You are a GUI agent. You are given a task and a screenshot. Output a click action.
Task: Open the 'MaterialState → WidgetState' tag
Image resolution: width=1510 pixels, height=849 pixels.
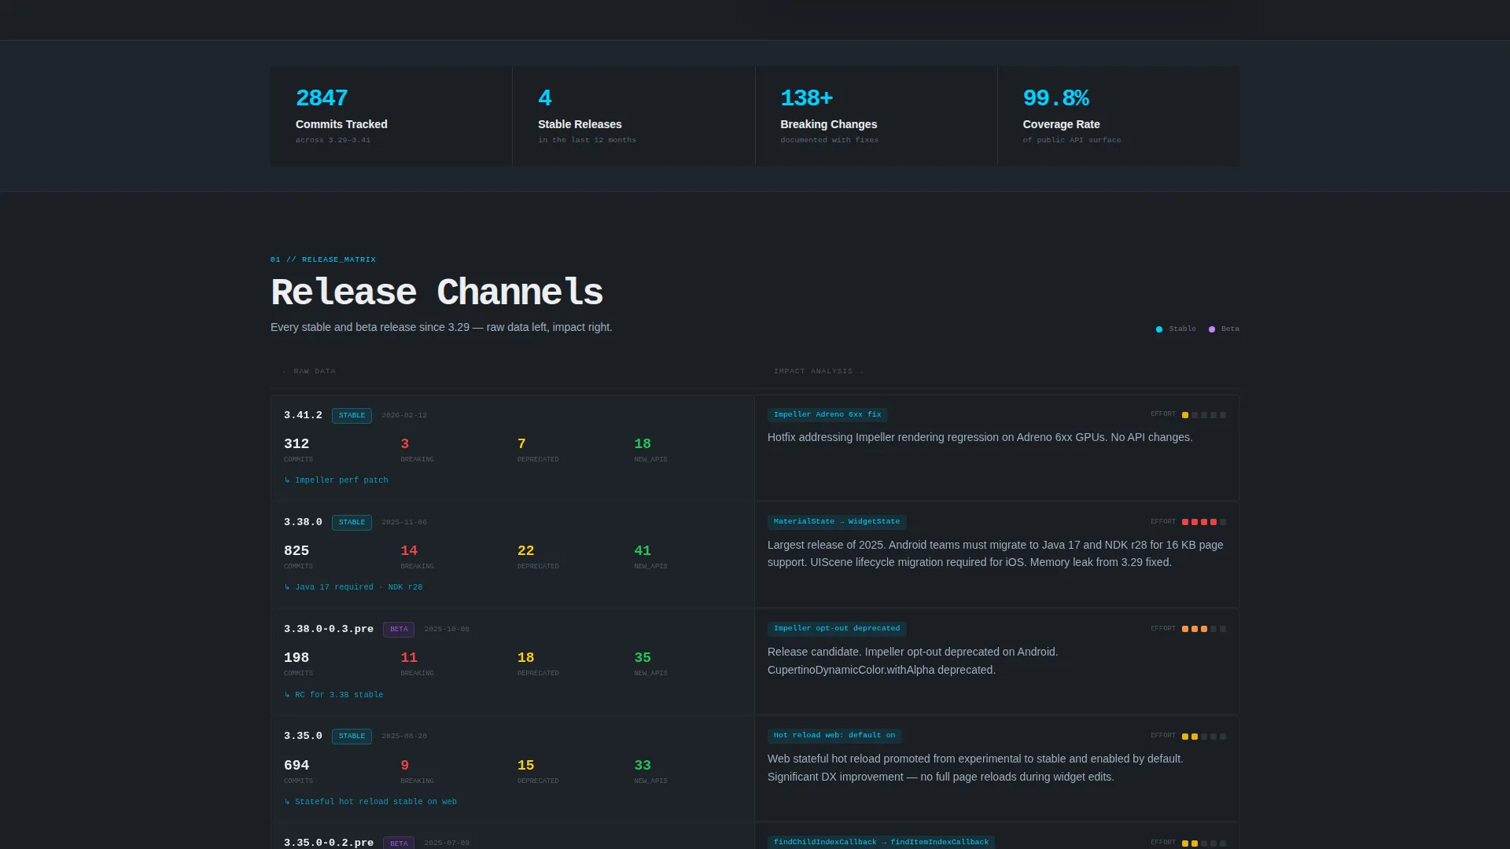tap(837, 522)
